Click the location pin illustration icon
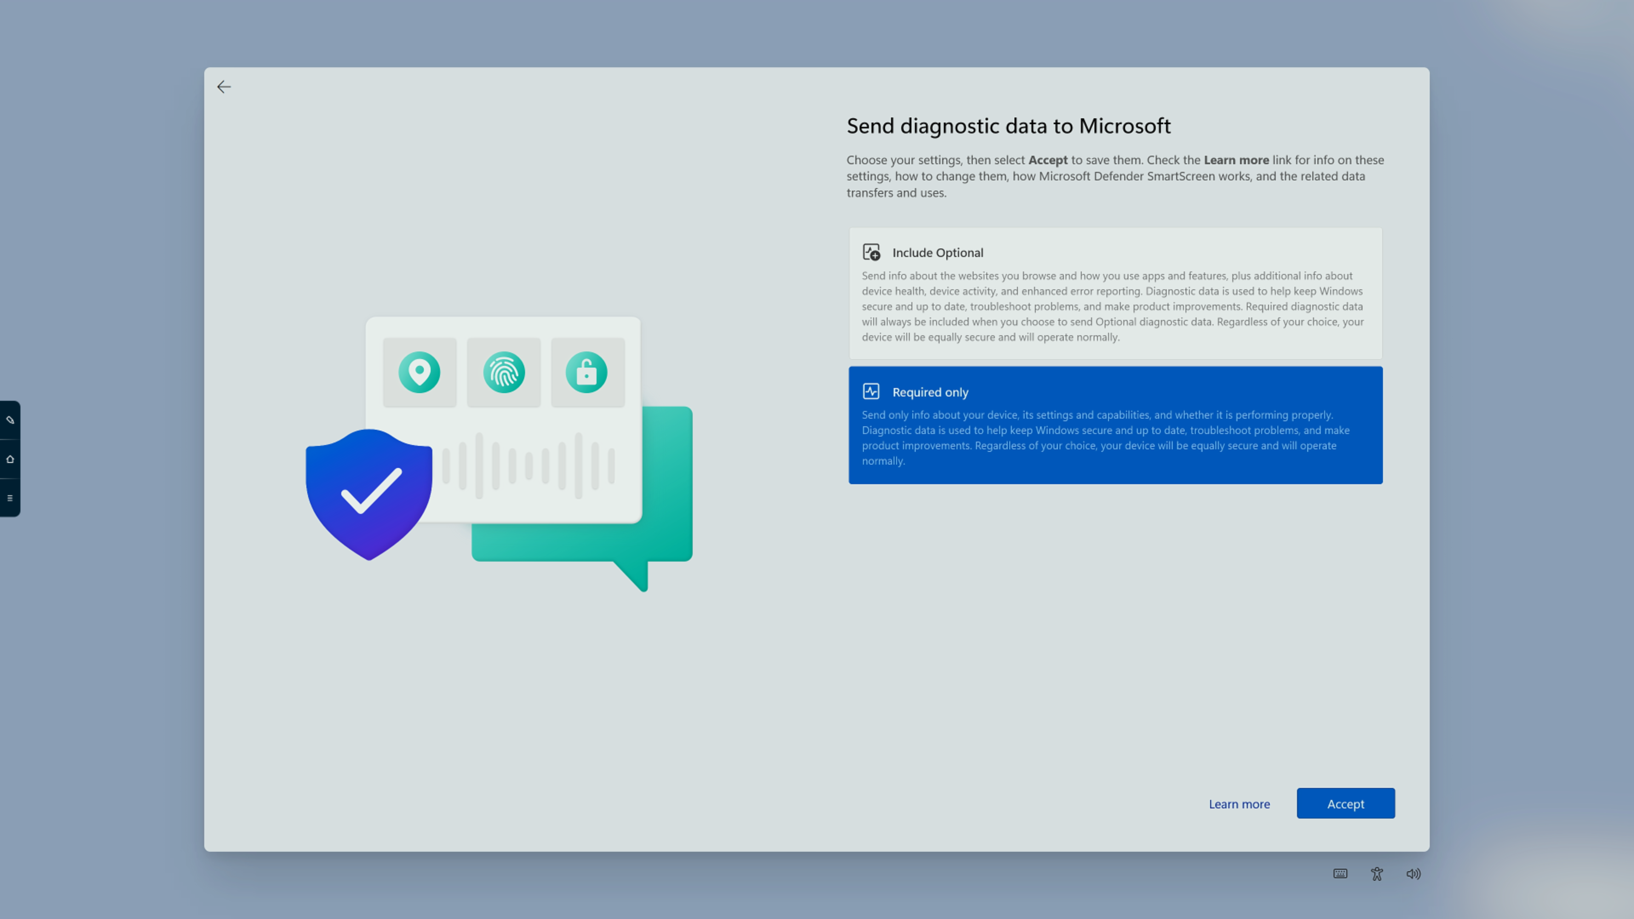The width and height of the screenshot is (1634, 919). 419,372
